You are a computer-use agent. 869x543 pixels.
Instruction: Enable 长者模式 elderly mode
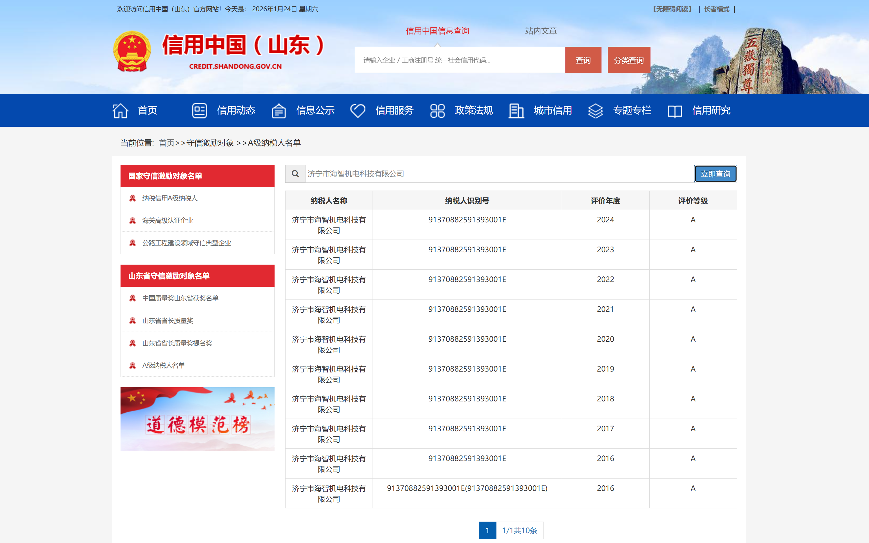[716, 9]
